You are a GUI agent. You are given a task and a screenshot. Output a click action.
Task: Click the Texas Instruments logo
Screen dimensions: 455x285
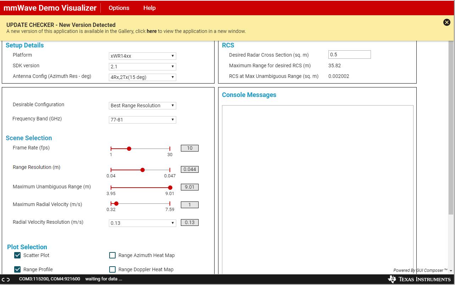[x=419, y=279]
